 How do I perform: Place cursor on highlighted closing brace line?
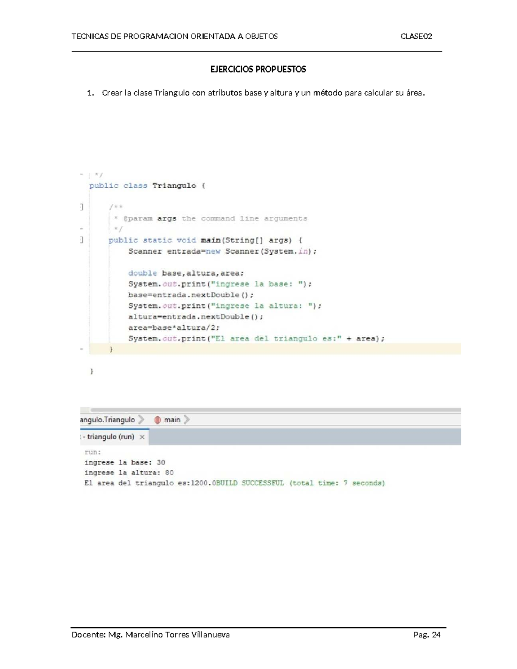point(258,349)
